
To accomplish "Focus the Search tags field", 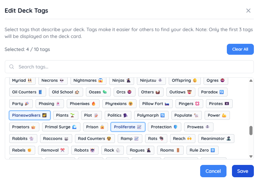I will pos(129,67).
